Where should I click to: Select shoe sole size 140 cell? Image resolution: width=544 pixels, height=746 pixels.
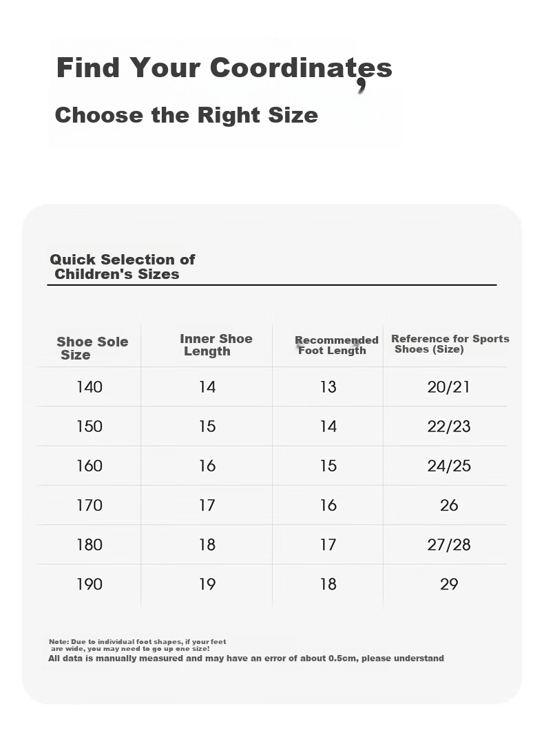pos(90,387)
